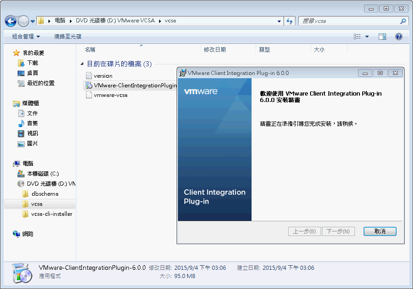The height and width of the screenshot is (289, 413).
Task: Click 取消 in the VMware installer
Action: [380, 231]
